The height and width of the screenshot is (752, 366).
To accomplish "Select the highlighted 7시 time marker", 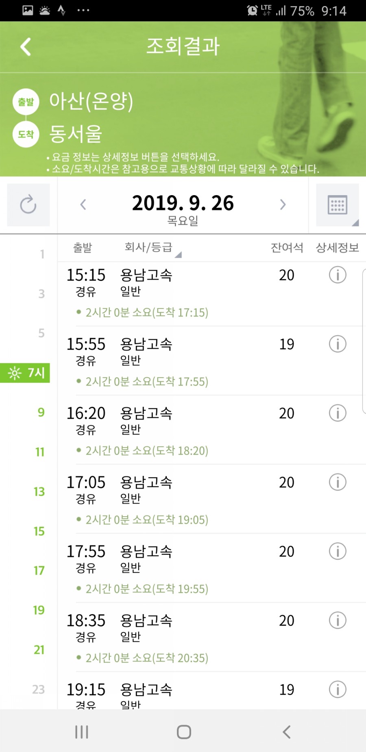I will point(25,373).
